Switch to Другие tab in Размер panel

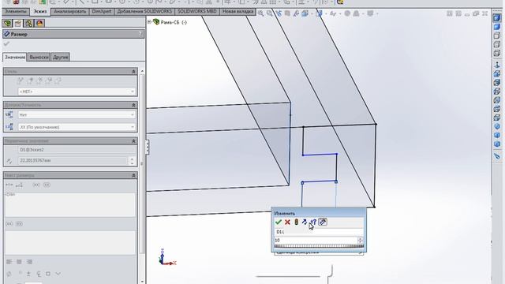(60, 57)
